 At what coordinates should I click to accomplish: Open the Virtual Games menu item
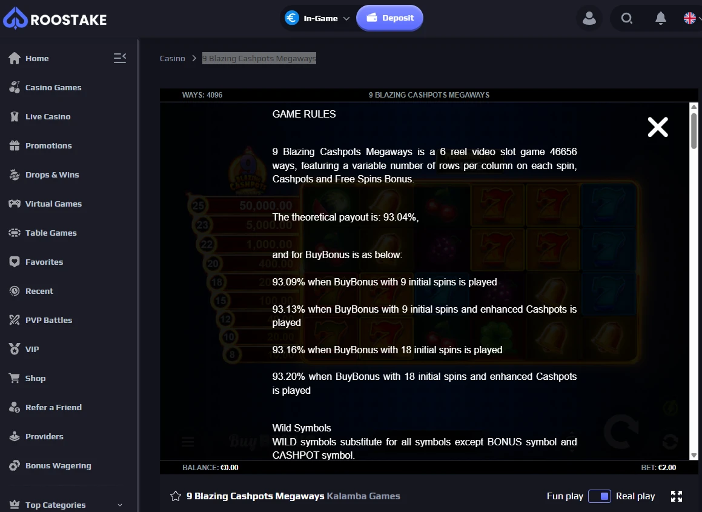click(x=53, y=204)
